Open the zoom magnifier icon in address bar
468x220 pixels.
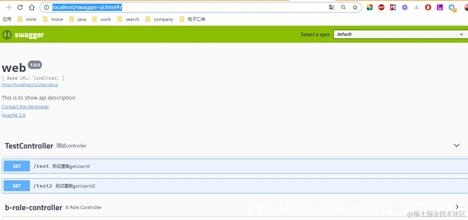point(343,7)
